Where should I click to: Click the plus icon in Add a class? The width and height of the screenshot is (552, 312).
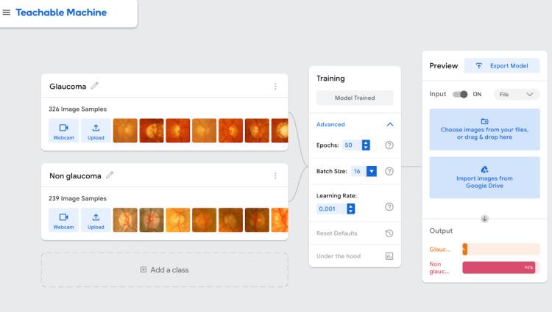click(x=144, y=269)
